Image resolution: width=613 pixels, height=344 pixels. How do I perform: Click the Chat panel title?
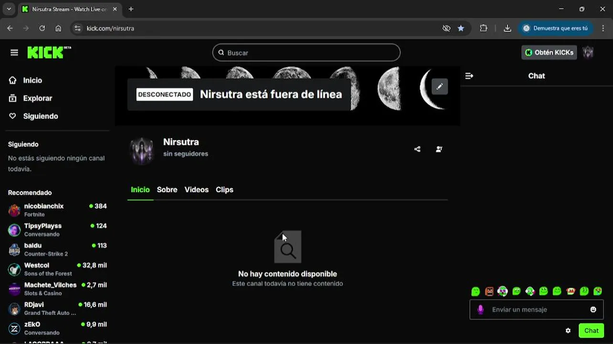tap(537, 76)
